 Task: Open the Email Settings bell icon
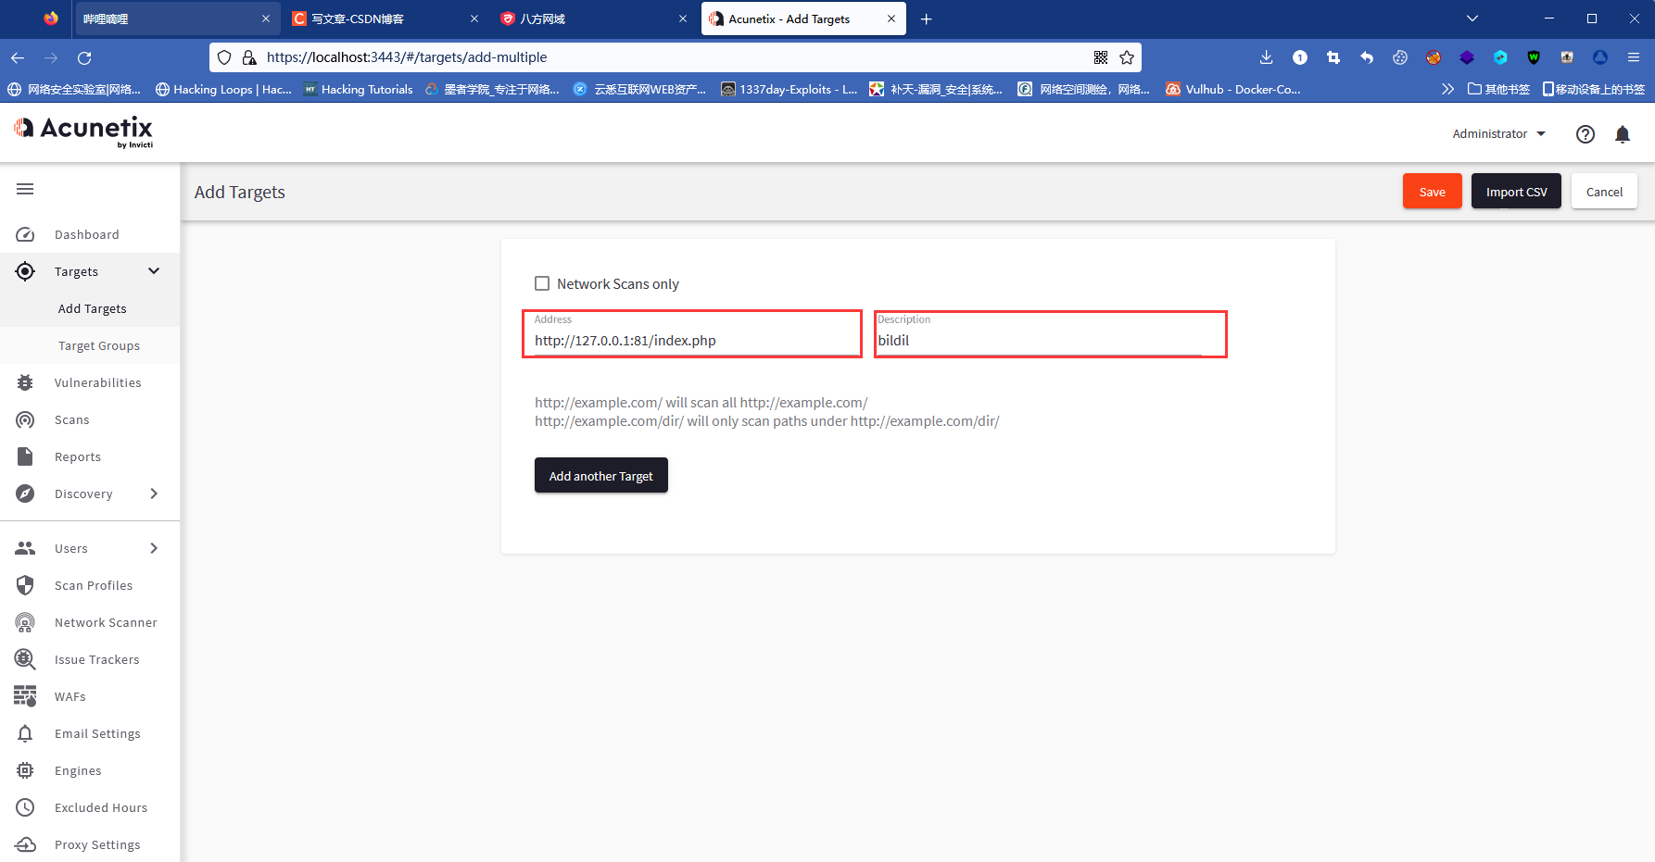point(25,733)
